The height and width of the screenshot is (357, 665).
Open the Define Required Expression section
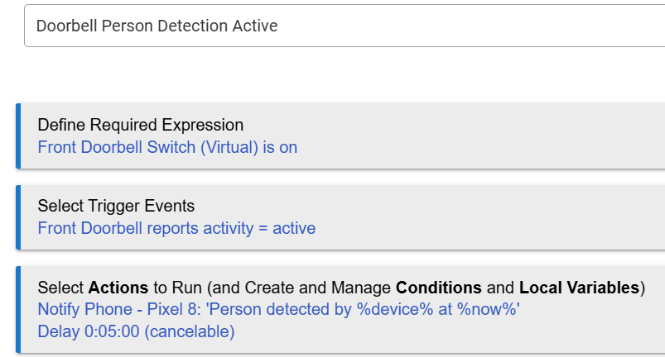[141, 125]
